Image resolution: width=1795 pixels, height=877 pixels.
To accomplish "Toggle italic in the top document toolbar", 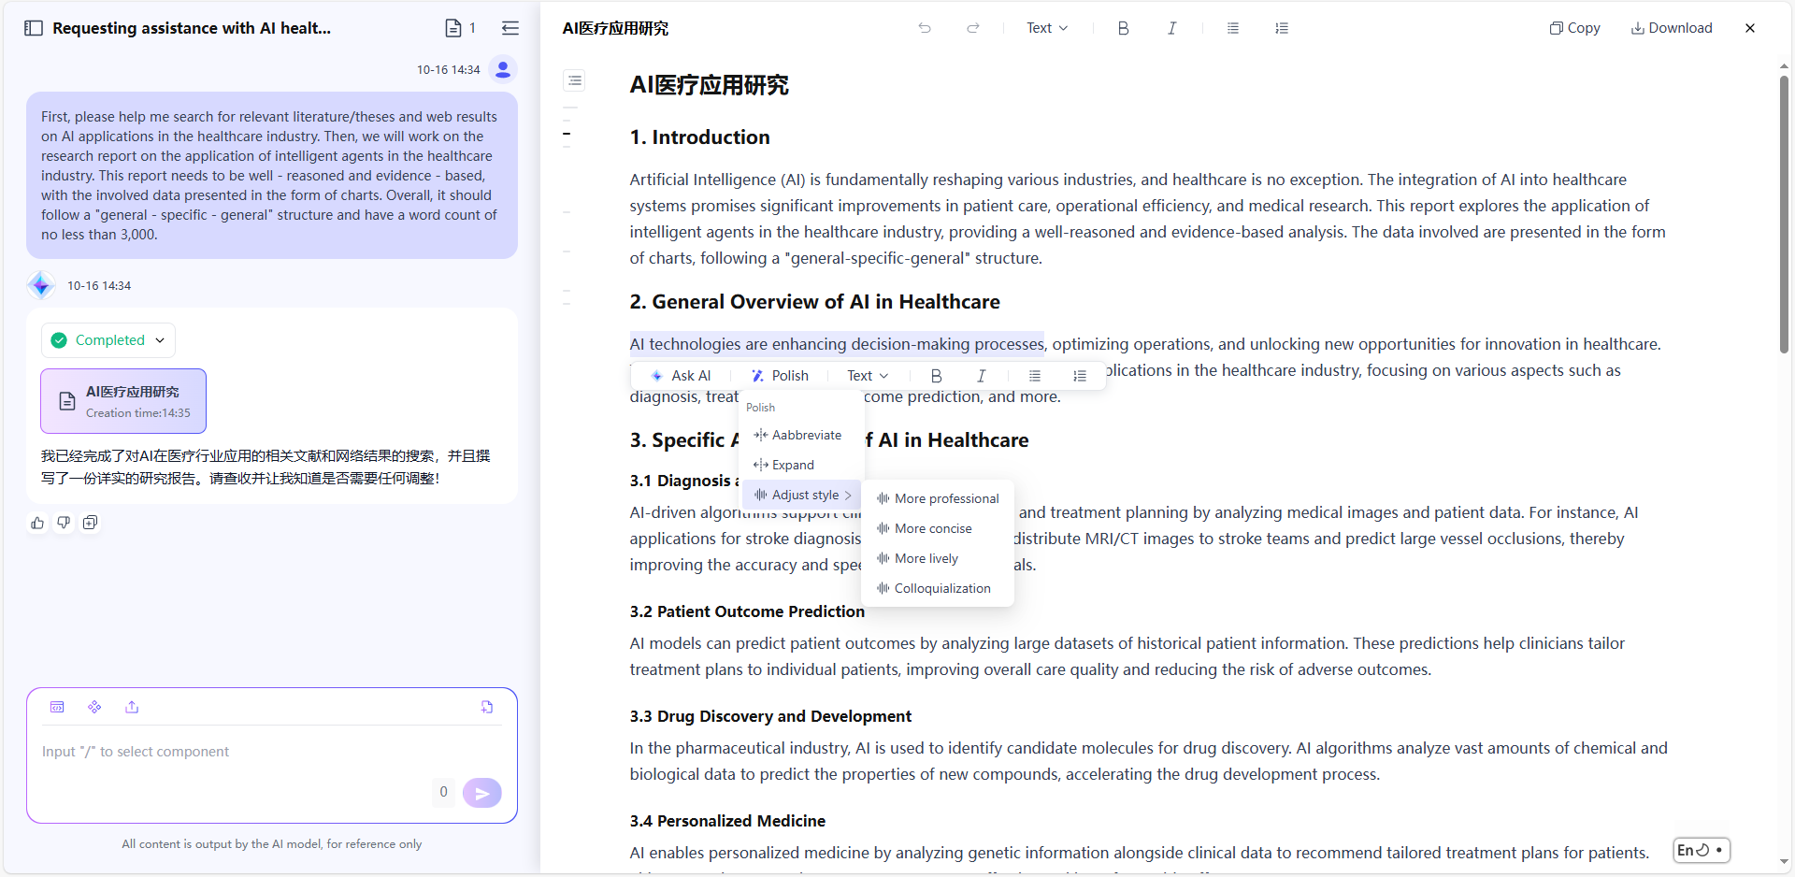I will tap(1171, 28).
